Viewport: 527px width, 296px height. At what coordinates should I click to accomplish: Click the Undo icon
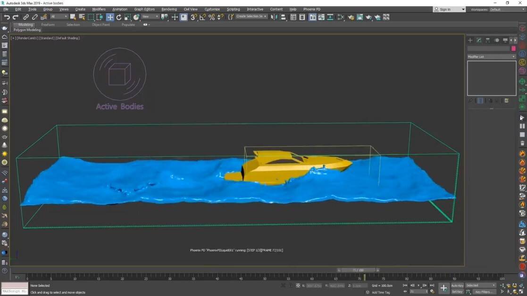click(8, 17)
